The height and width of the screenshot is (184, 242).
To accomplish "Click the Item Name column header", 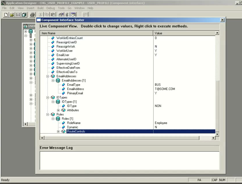I will tap(97, 33).
